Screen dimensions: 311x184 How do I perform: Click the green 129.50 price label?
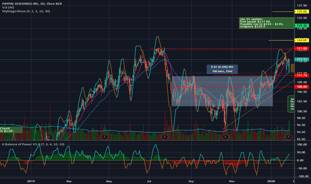click(302, 25)
